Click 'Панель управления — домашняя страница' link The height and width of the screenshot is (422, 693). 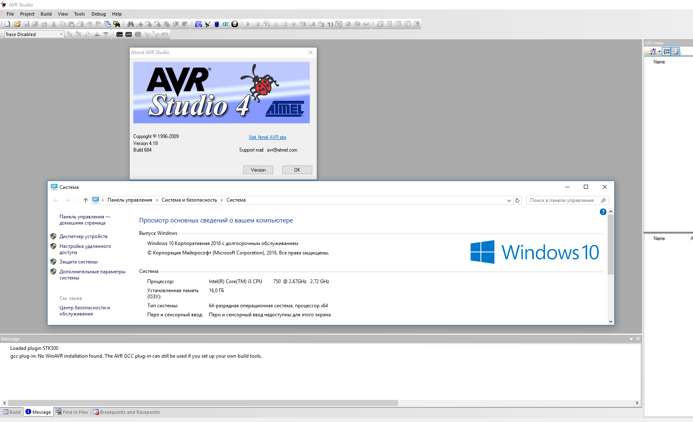(85, 220)
